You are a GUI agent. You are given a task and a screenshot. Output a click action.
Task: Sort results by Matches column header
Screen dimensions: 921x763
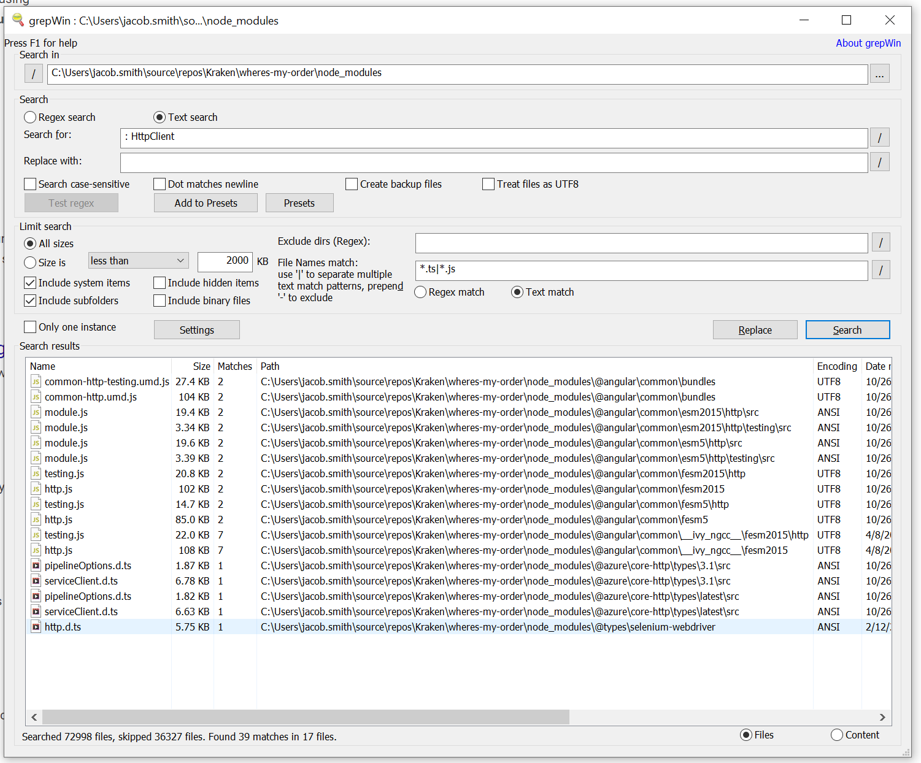pyautogui.click(x=235, y=366)
